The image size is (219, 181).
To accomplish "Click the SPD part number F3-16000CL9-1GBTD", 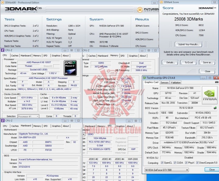I will point(100,149).
